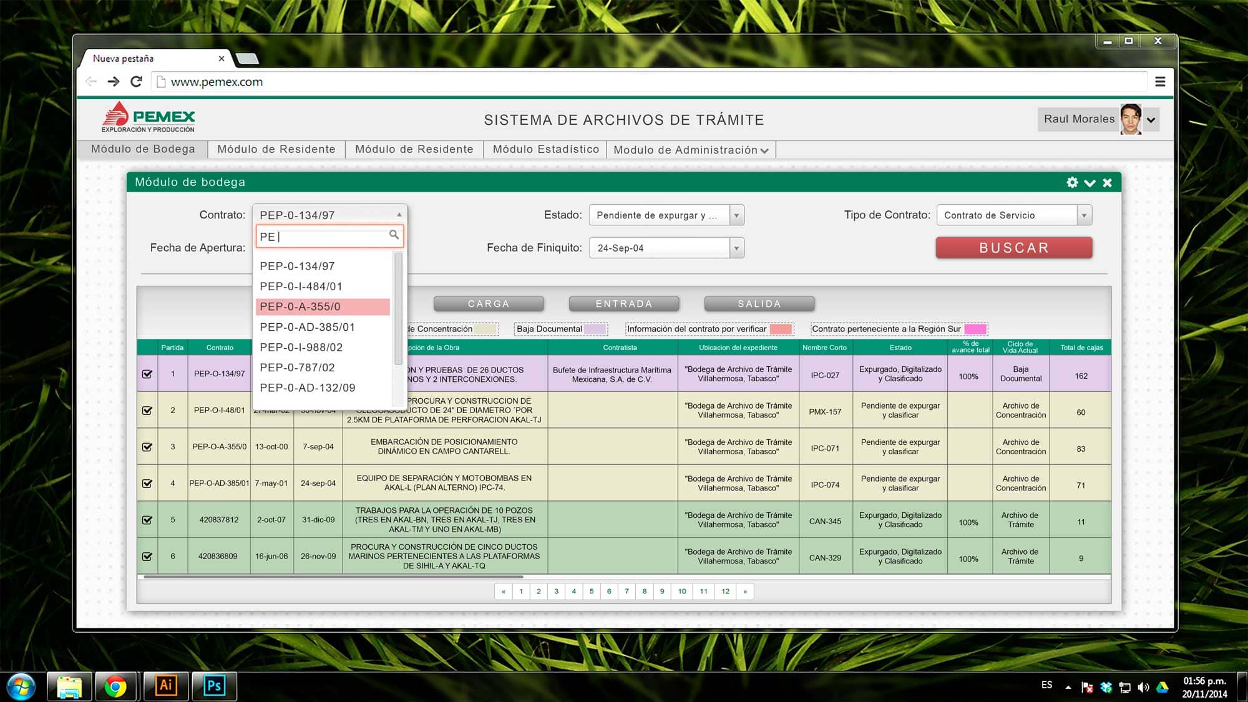Click the pink Región Sur legend swatch

[975, 329]
